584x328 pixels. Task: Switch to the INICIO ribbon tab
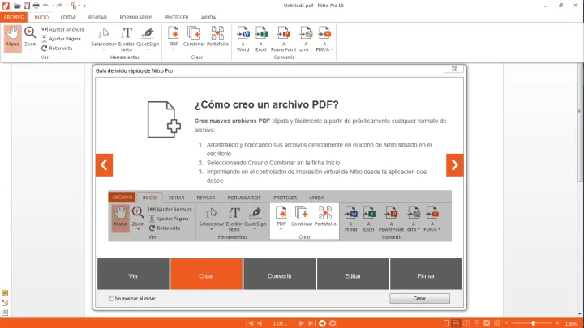[41, 18]
